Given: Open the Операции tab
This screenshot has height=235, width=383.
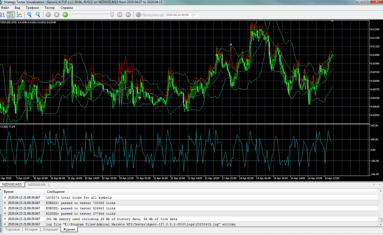Looking at the screenshot, I should click(x=50, y=230).
